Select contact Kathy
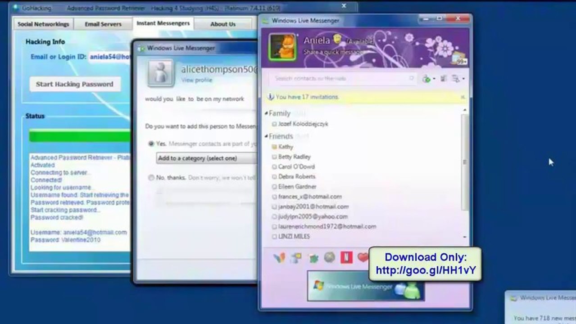This screenshot has height=324, width=576. coord(286,147)
